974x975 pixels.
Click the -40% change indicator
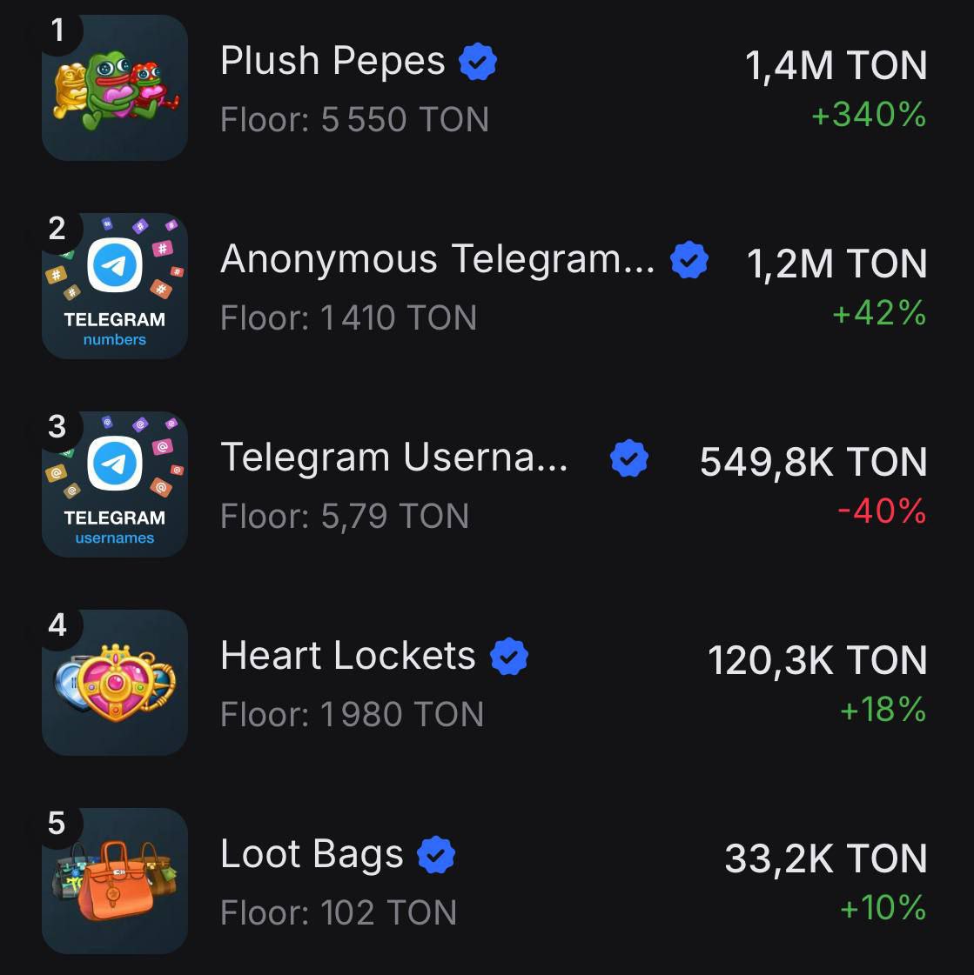pos(881,511)
